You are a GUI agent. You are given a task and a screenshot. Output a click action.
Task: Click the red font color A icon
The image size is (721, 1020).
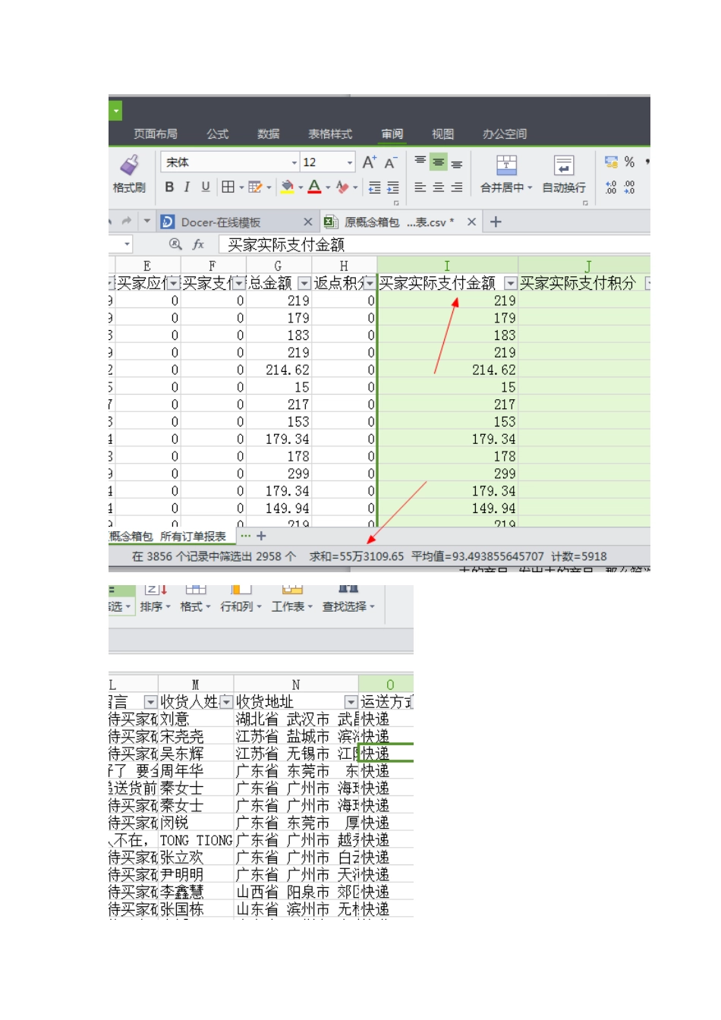[314, 187]
